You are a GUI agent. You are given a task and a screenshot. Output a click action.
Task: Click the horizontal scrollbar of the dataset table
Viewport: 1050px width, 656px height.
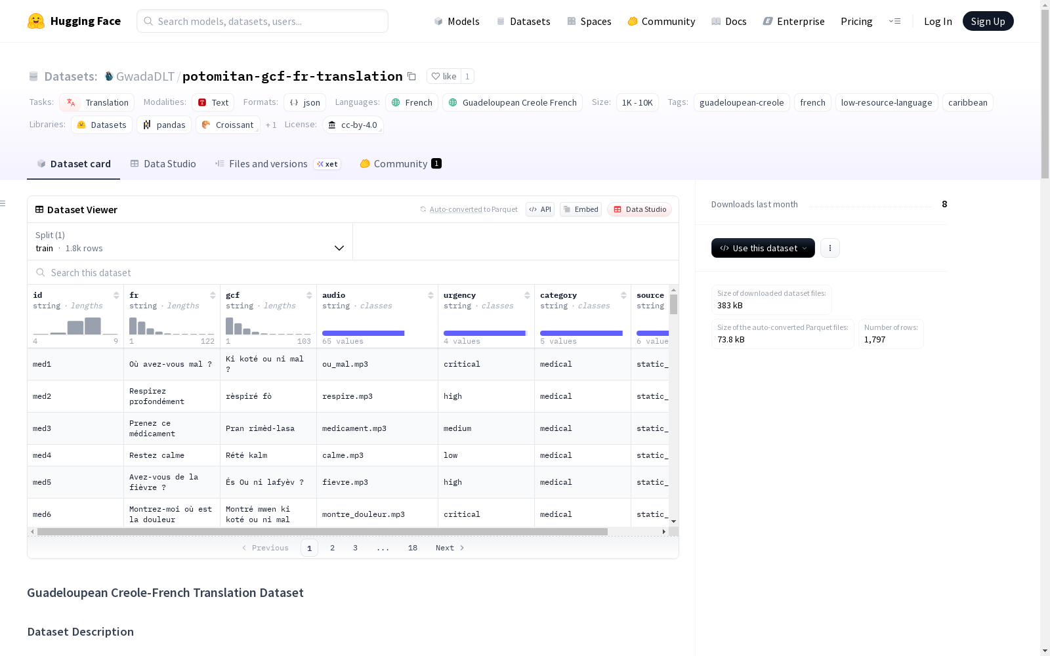322,531
